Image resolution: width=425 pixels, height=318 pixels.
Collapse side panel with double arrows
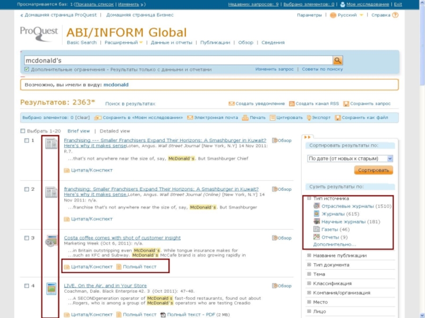(x=307, y=137)
